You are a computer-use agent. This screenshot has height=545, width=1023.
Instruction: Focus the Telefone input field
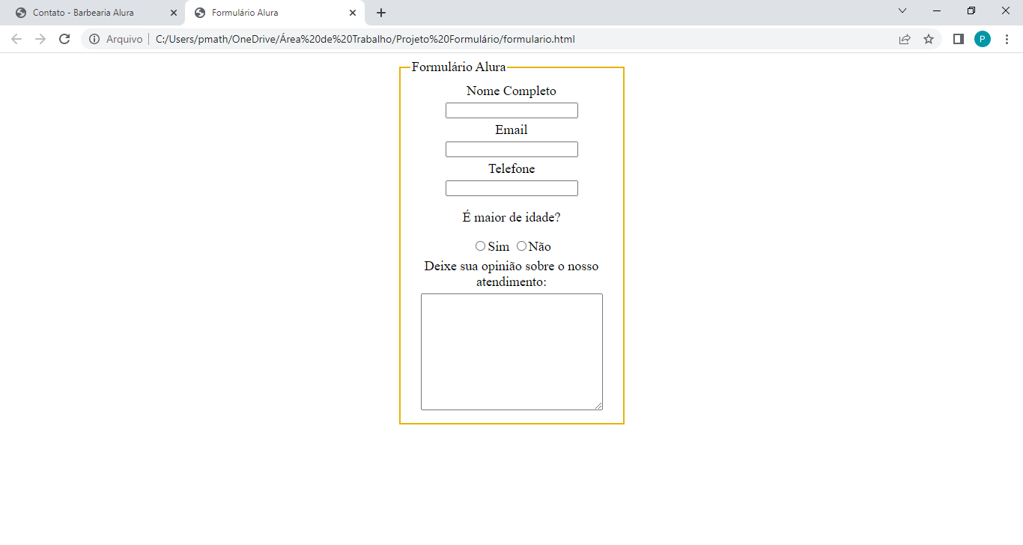pos(511,188)
